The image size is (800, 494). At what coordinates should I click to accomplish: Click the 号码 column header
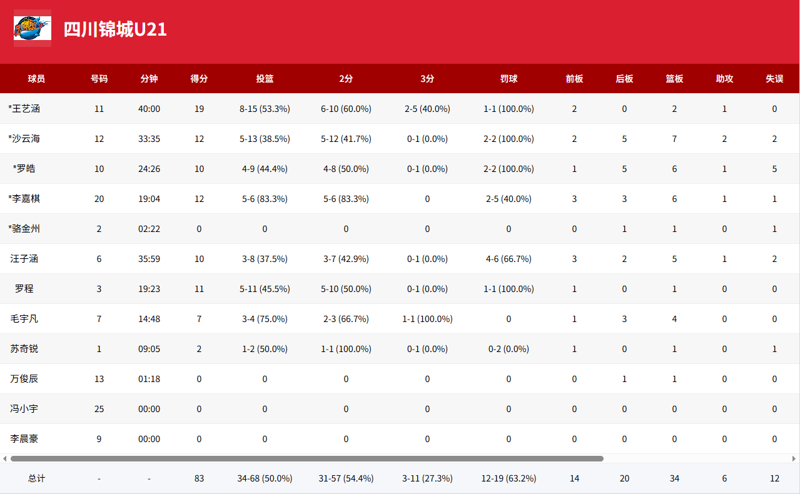99,79
